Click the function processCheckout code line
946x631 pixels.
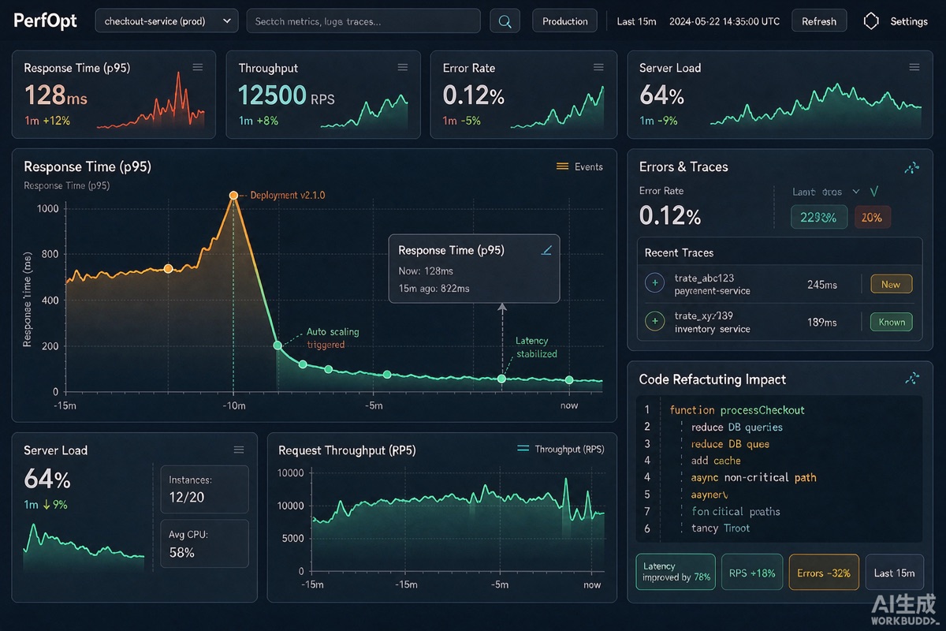coord(737,410)
